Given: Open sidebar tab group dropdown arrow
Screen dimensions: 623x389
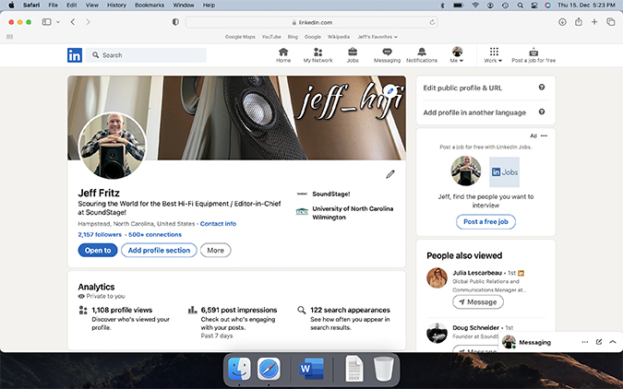Looking at the screenshot, I should tap(58, 22).
